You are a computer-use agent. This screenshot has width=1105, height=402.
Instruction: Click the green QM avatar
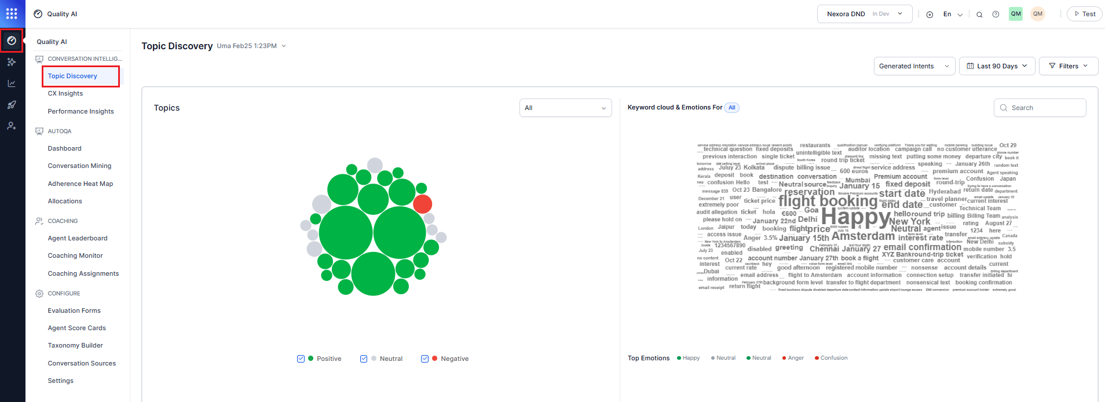(1016, 14)
